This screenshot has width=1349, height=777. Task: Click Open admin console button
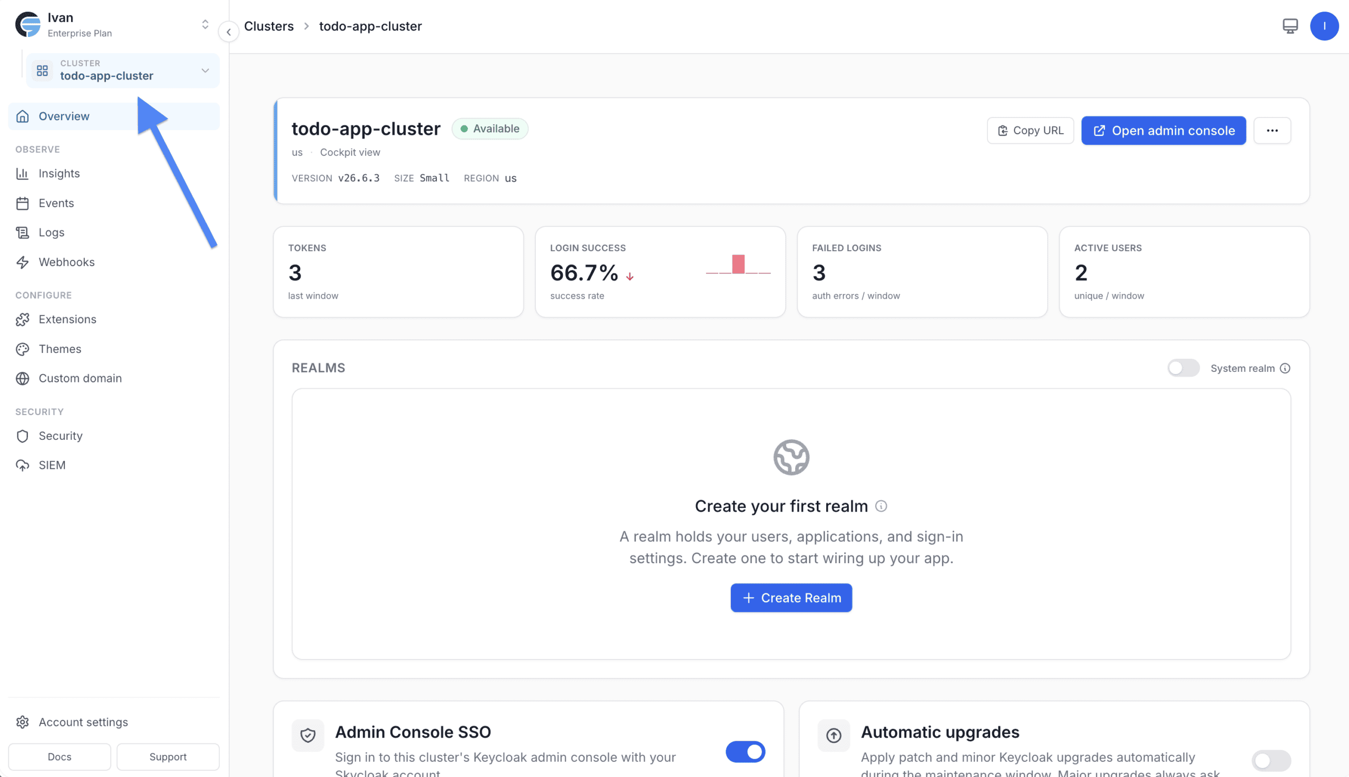click(1163, 130)
